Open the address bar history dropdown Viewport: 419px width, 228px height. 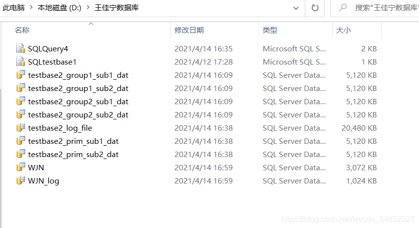296,8
